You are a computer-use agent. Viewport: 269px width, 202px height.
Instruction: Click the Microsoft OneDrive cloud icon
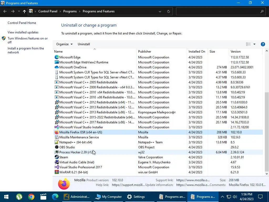click(x=57, y=67)
